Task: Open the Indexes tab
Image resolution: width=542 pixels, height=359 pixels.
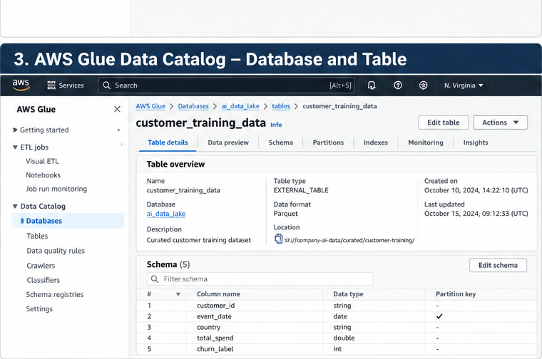Action: (376, 142)
